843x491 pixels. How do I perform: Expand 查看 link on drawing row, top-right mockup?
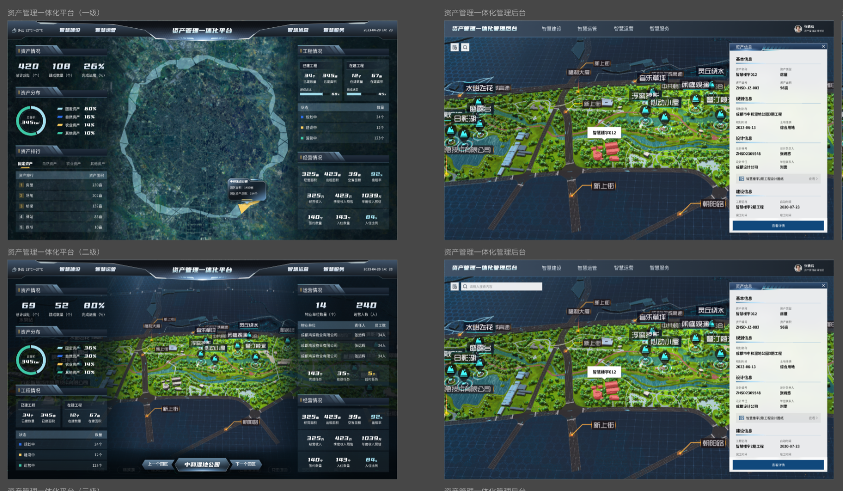[x=813, y=179]
